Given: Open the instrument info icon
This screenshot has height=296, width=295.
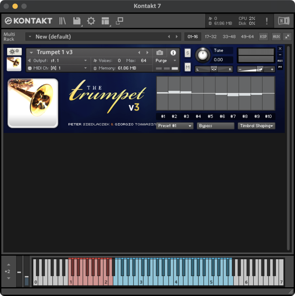Looking at the screenshot, I should 173,53.
